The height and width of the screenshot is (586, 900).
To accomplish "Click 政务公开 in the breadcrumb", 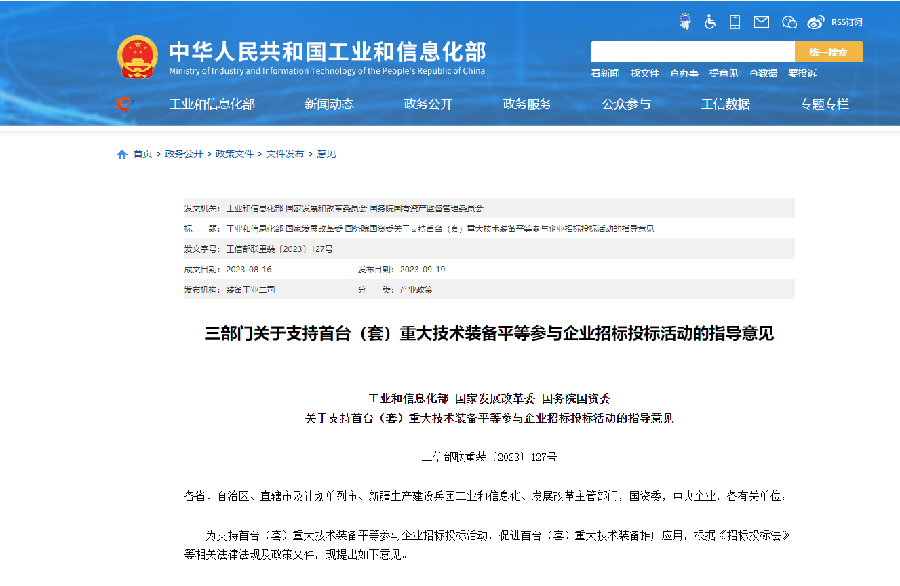I will coord(184,154).
